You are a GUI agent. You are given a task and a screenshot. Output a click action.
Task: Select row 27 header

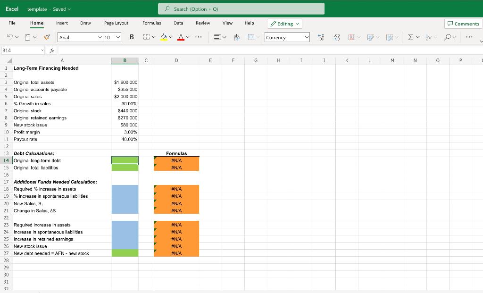[x=6, y=253]
